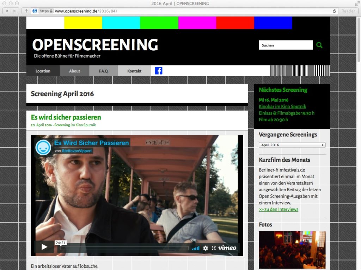Click inside the Suchen search field
The height and width of the screenshot is (270, 361).
point(286,45)
